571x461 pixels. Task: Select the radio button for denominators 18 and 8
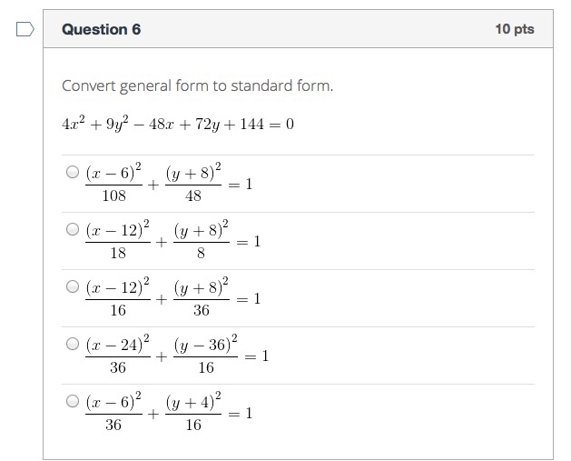coord(73,229)
